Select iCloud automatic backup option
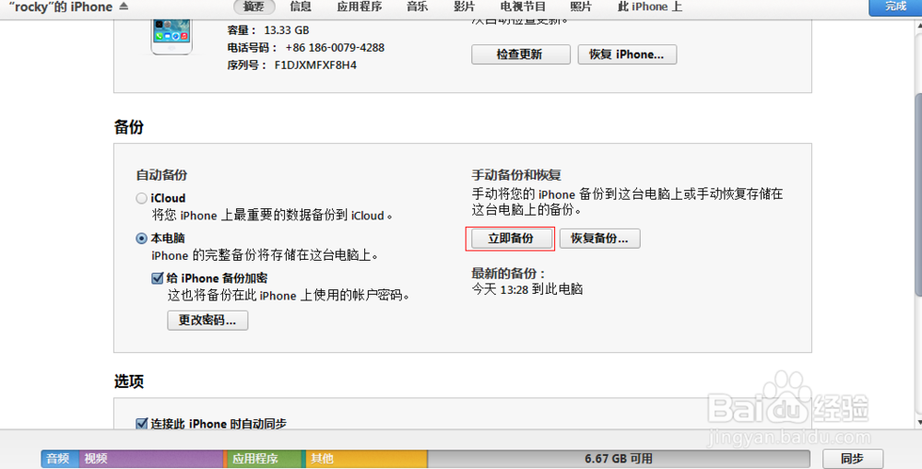Image resolution: width=922 pixels, height=469 pixels. 141,199
